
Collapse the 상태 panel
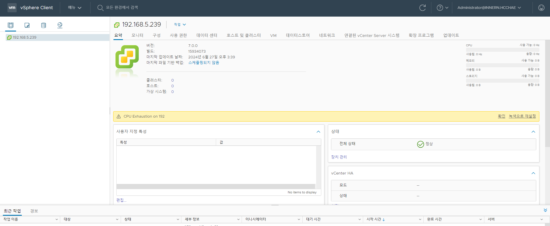tap(533, 132)
